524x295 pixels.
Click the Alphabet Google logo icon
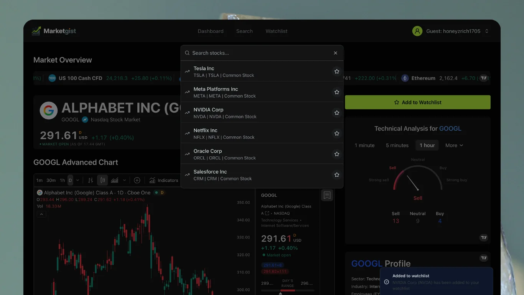49,111
